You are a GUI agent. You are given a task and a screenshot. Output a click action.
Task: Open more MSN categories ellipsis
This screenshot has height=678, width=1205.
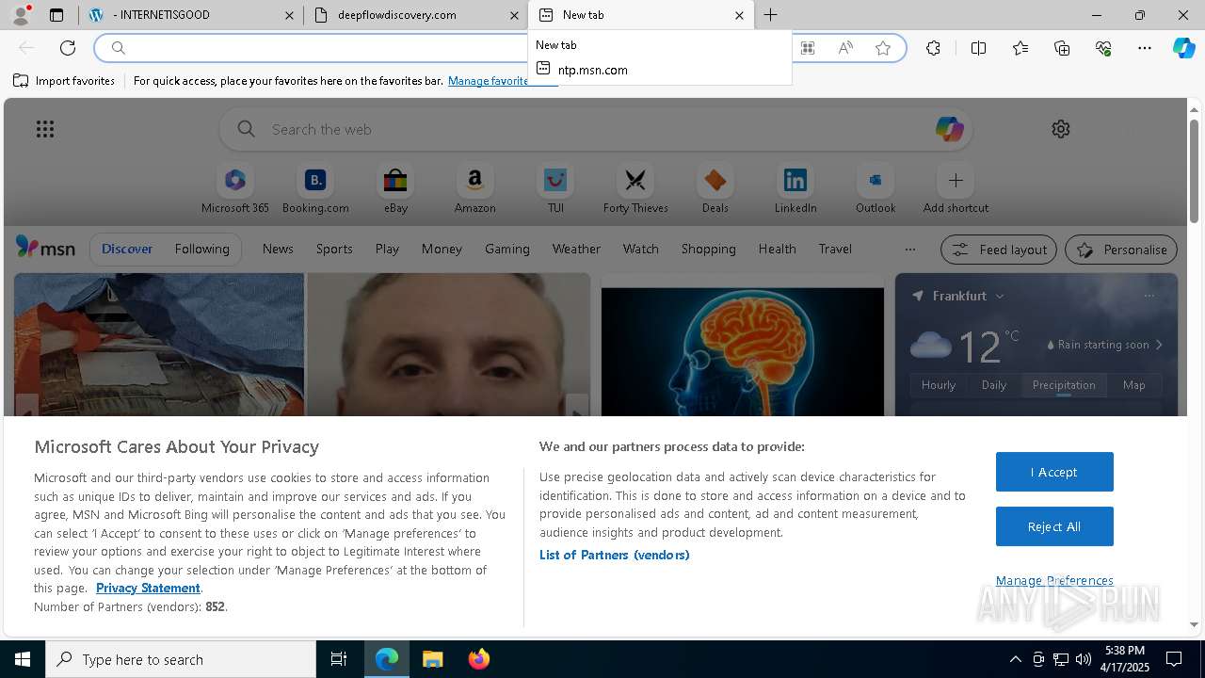click(909, 250)
